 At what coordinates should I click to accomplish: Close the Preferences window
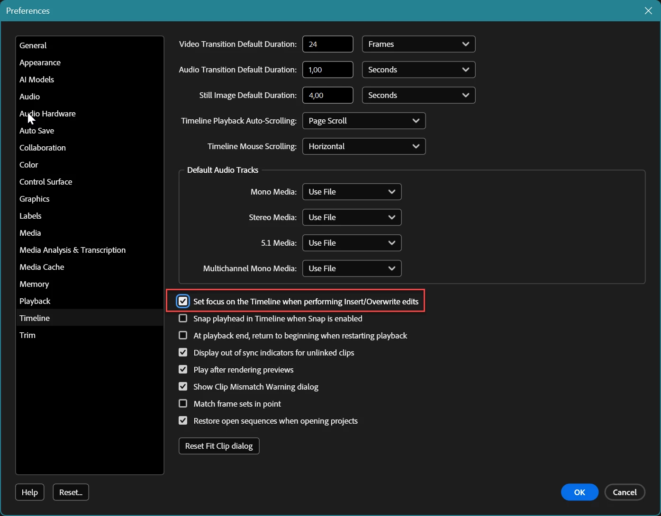point(648,10)
